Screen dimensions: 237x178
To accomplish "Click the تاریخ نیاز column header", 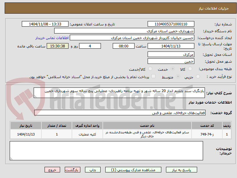I will pyautogui.click(x=26, y=126).
